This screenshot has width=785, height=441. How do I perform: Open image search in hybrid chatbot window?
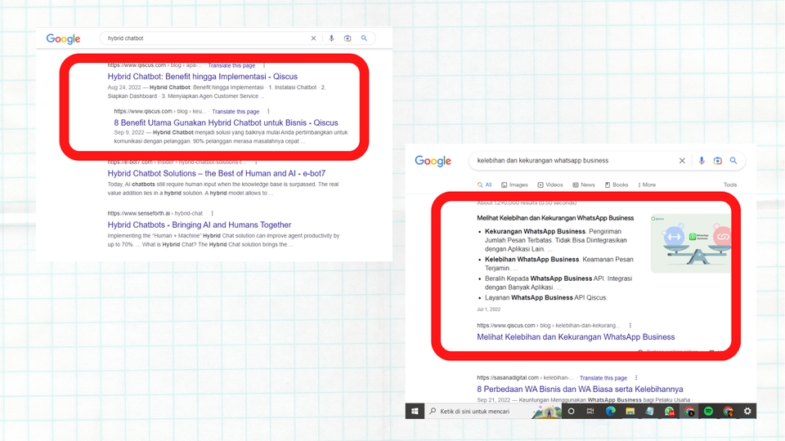click(348, 38)
